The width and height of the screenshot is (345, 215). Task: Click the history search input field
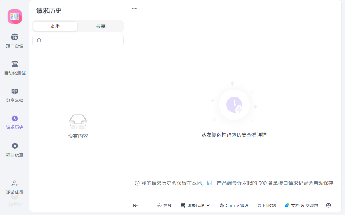78,40
